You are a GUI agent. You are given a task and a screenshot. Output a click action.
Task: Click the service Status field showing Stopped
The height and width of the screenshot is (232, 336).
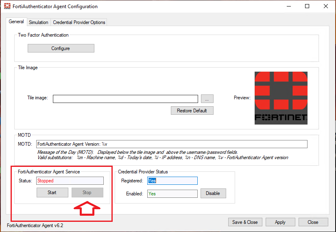tap(70, 181)
